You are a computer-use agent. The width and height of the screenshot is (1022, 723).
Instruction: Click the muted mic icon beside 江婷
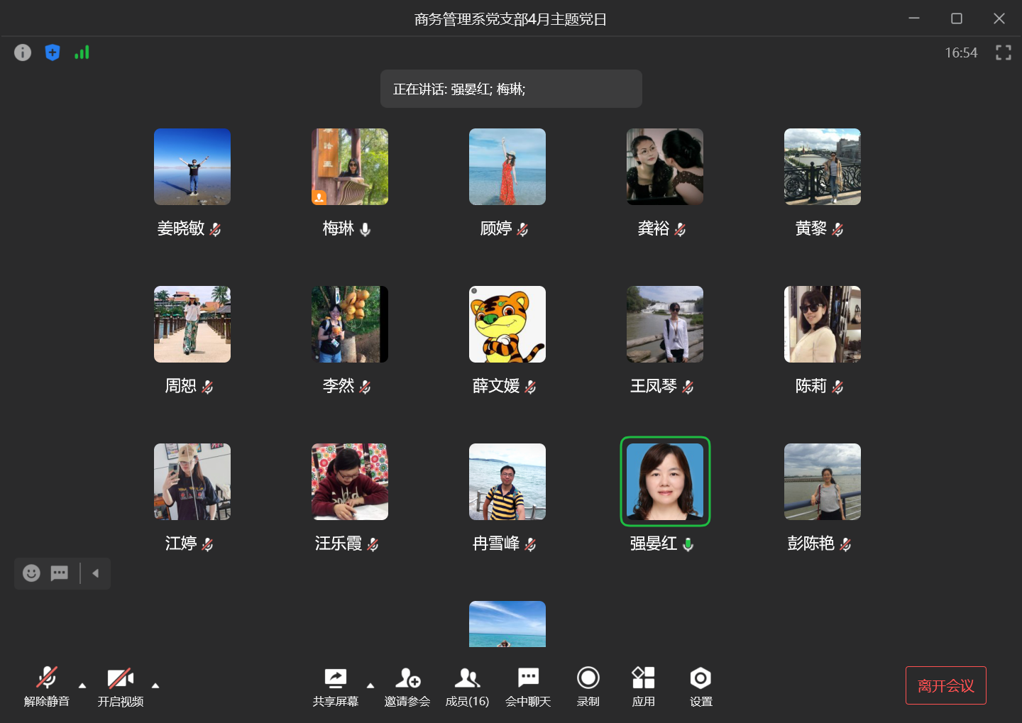coord(207,544)
